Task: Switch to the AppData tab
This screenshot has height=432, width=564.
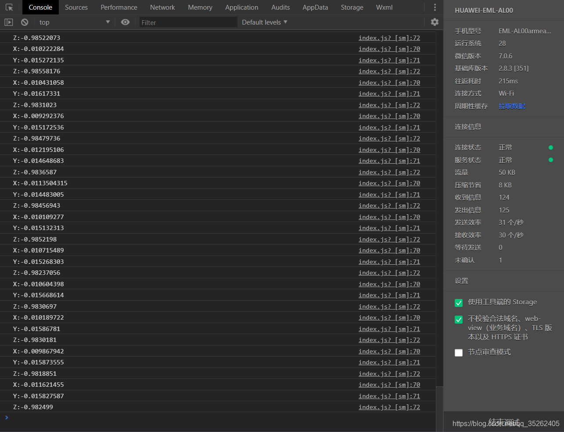Action: tap(315, 7)
